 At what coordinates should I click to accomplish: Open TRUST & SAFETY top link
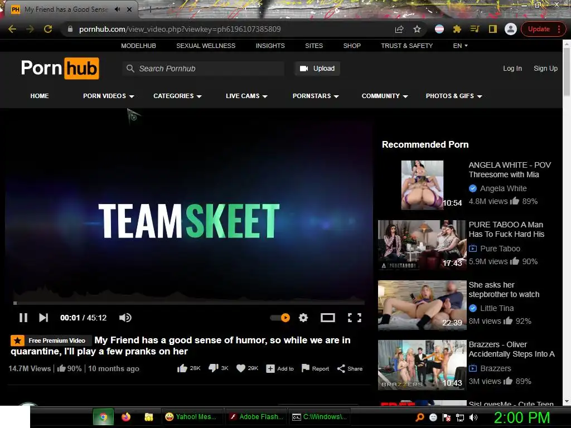click(x=407, y=46)
